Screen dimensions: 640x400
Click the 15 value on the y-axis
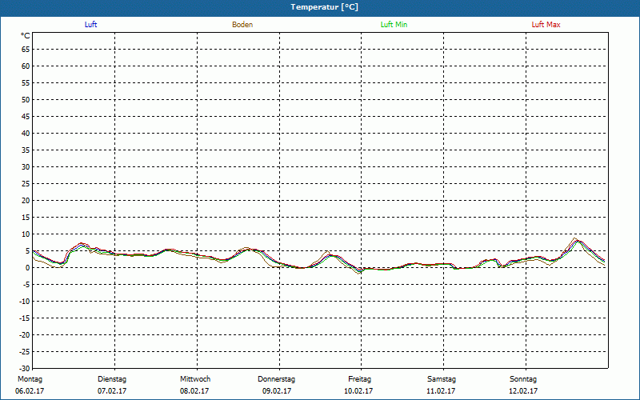click(x=26, y=218)
